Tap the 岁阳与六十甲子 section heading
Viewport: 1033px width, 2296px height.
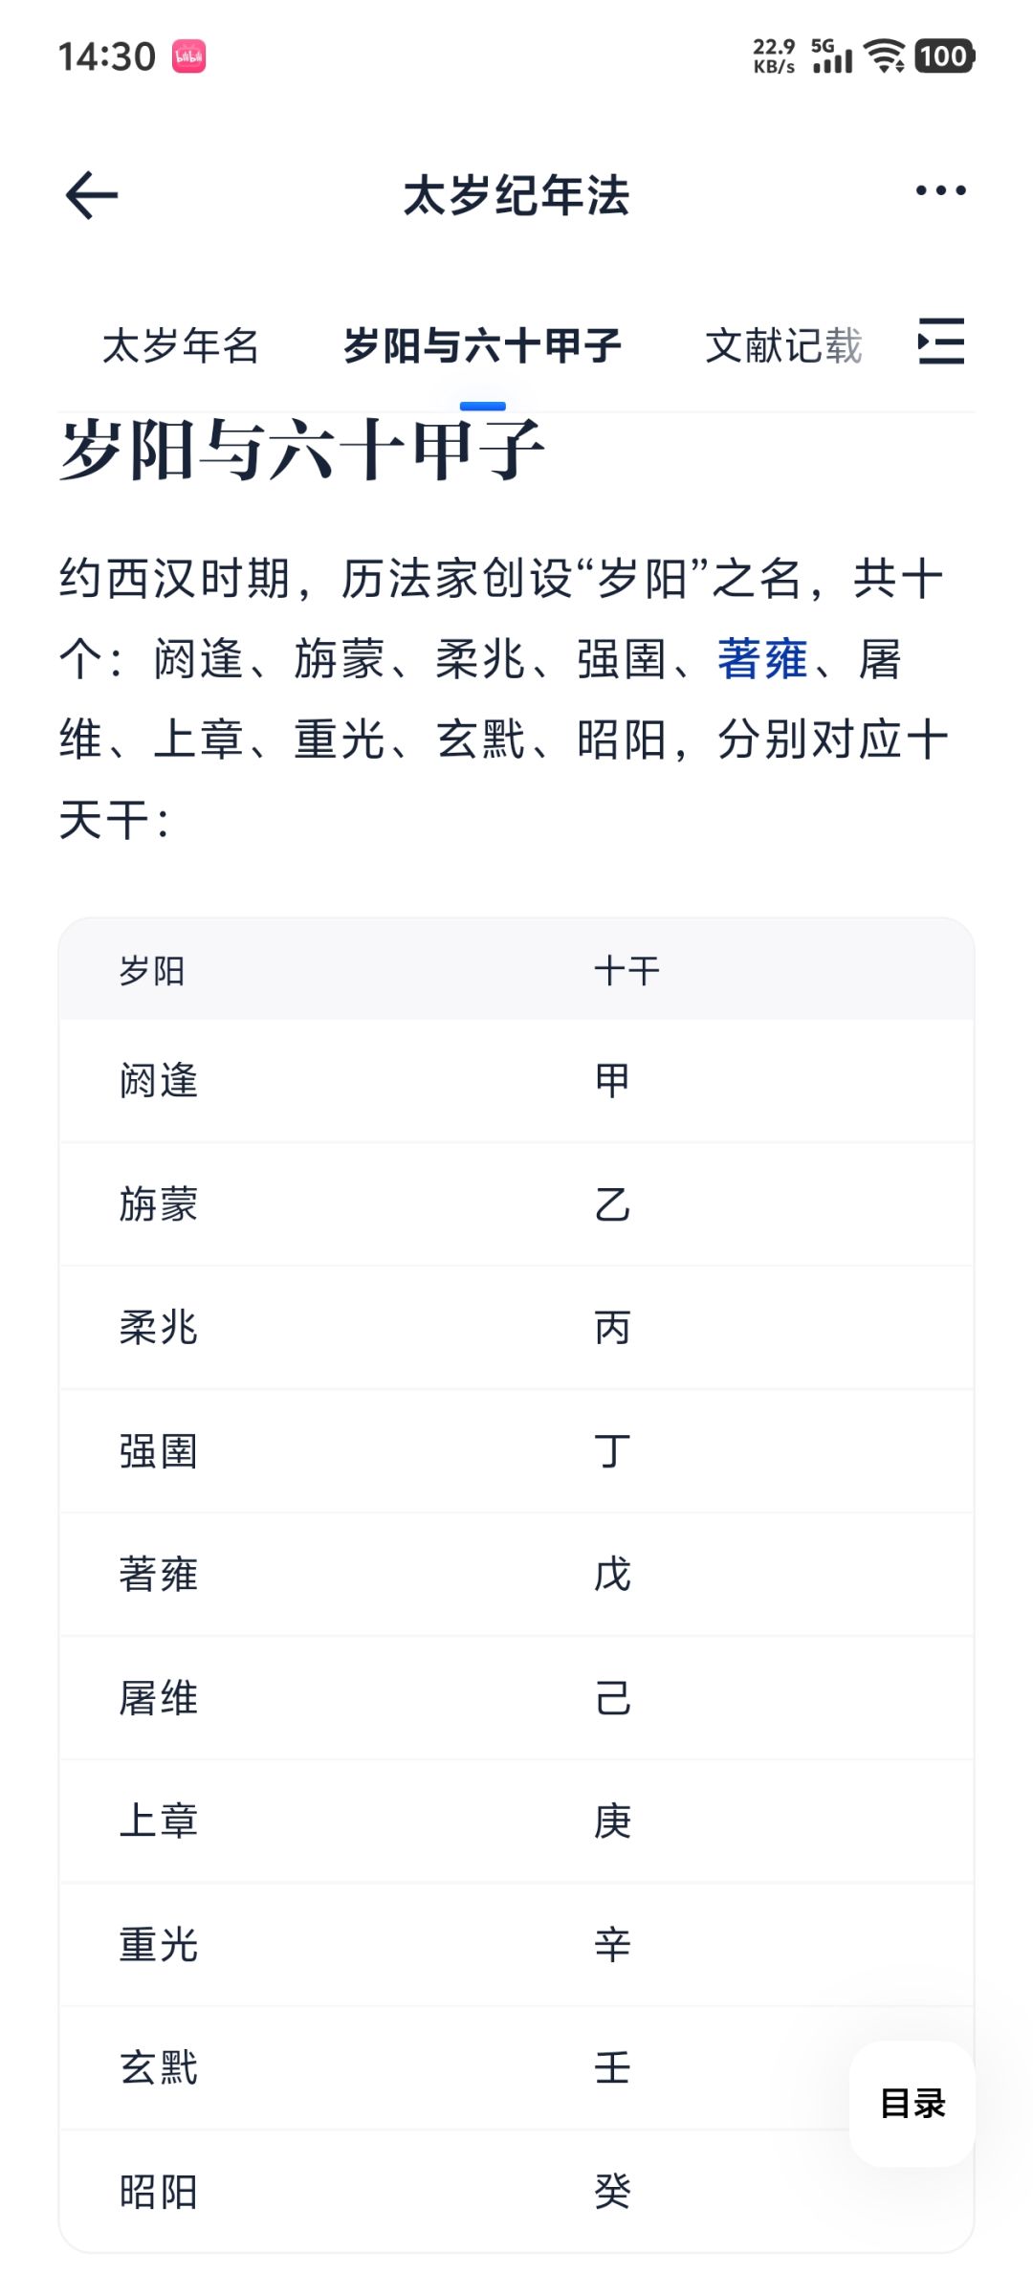[x=302, y=450]
